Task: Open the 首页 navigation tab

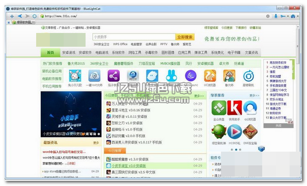Action: pyautogui.click(x=50, y=53)
